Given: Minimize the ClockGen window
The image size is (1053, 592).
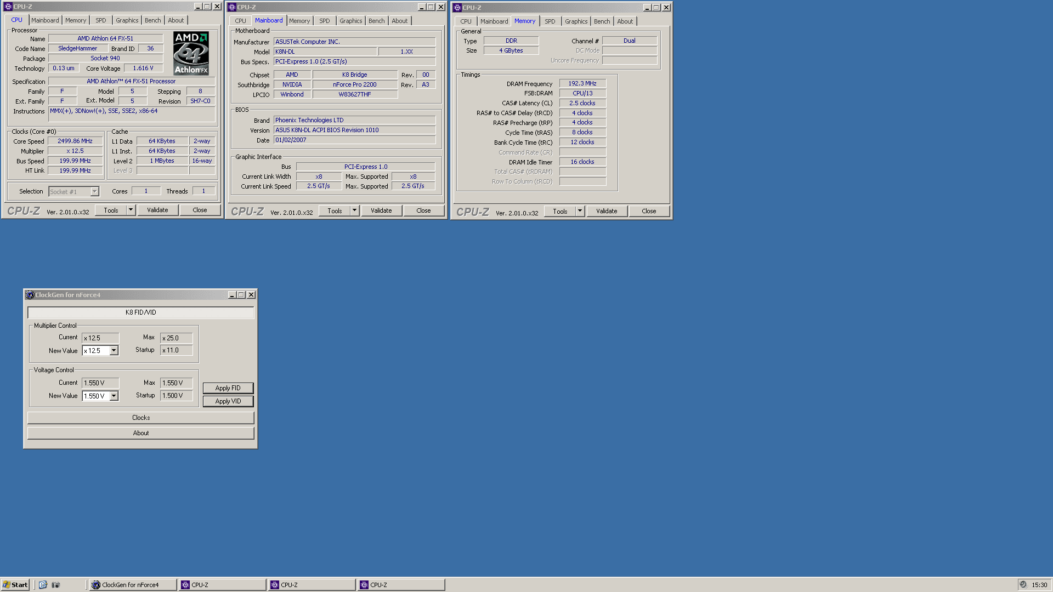Looking at the screenshot, I should (232, 295).
